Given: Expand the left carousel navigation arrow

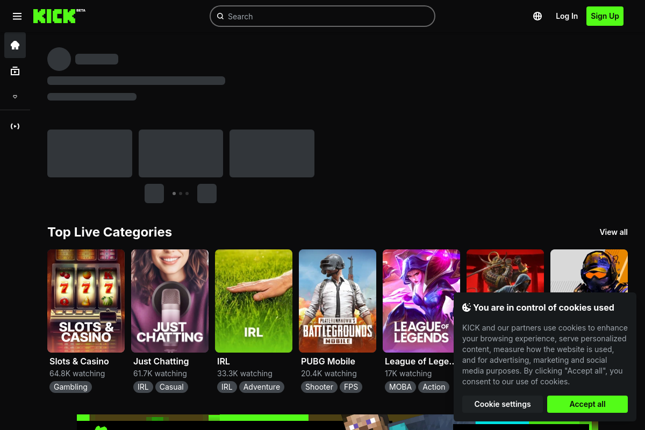Looking at the screenshot, I should [x=154, y=193].
